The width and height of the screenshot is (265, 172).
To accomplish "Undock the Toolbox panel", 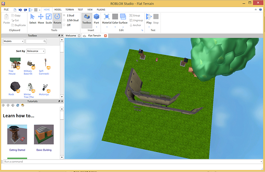I will click(59, 35).
